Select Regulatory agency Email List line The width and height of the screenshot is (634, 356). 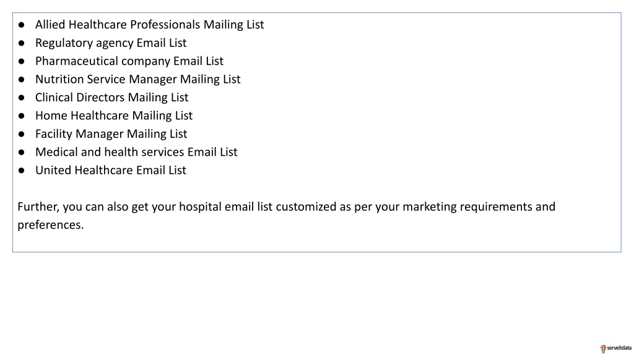(111, 43)
